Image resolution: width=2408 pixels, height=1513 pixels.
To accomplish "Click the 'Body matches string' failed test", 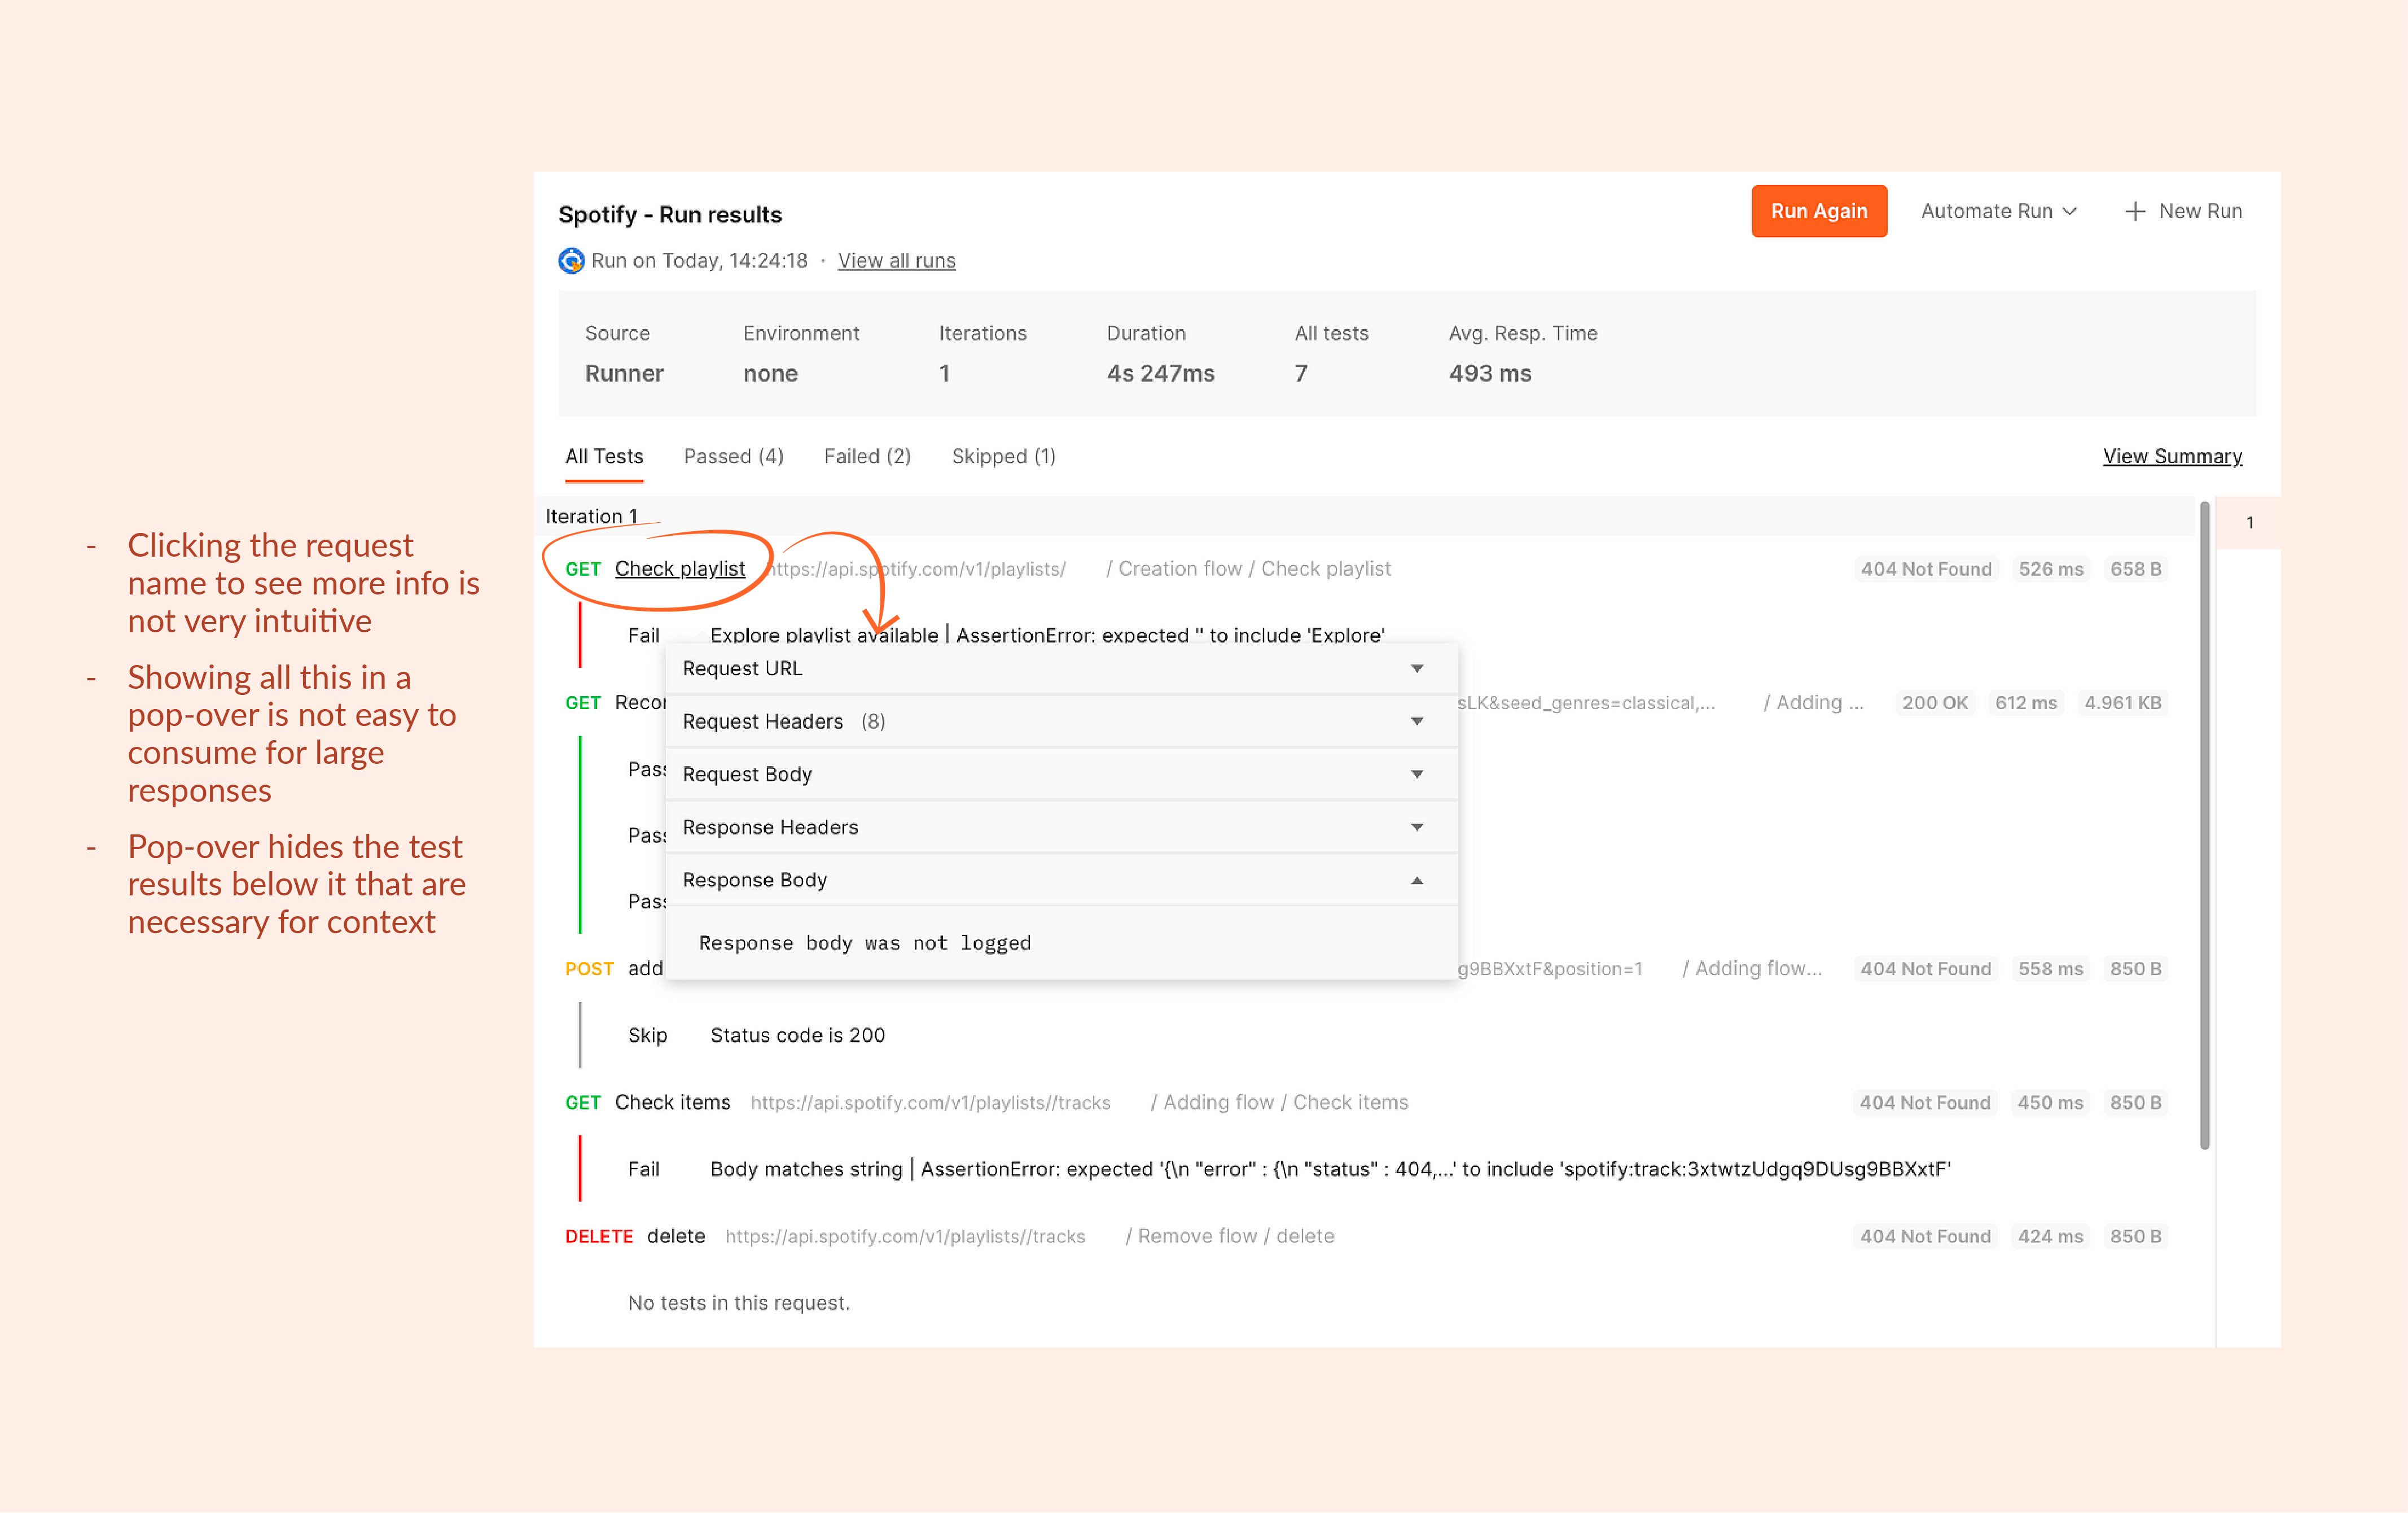I will 1330,1169.
